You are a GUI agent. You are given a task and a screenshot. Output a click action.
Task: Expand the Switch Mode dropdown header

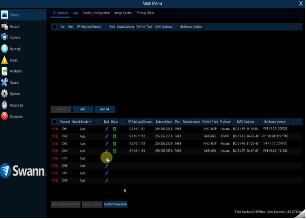82,122
